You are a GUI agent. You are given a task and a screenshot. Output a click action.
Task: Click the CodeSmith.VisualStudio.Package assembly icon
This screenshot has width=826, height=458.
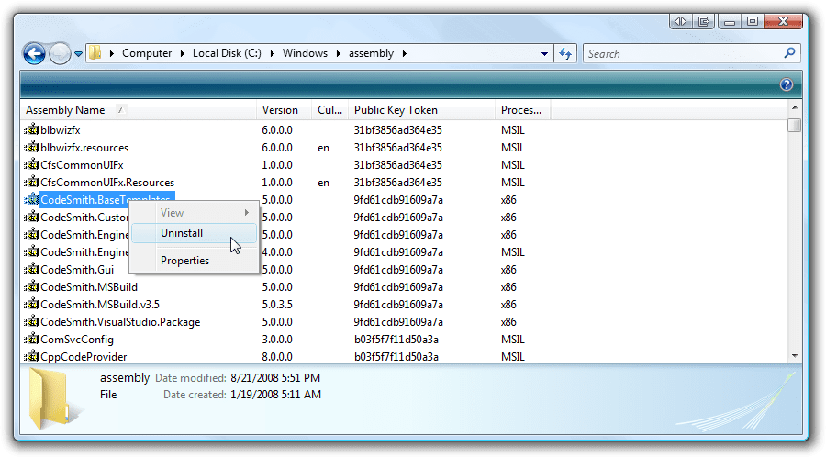(31, 321)
